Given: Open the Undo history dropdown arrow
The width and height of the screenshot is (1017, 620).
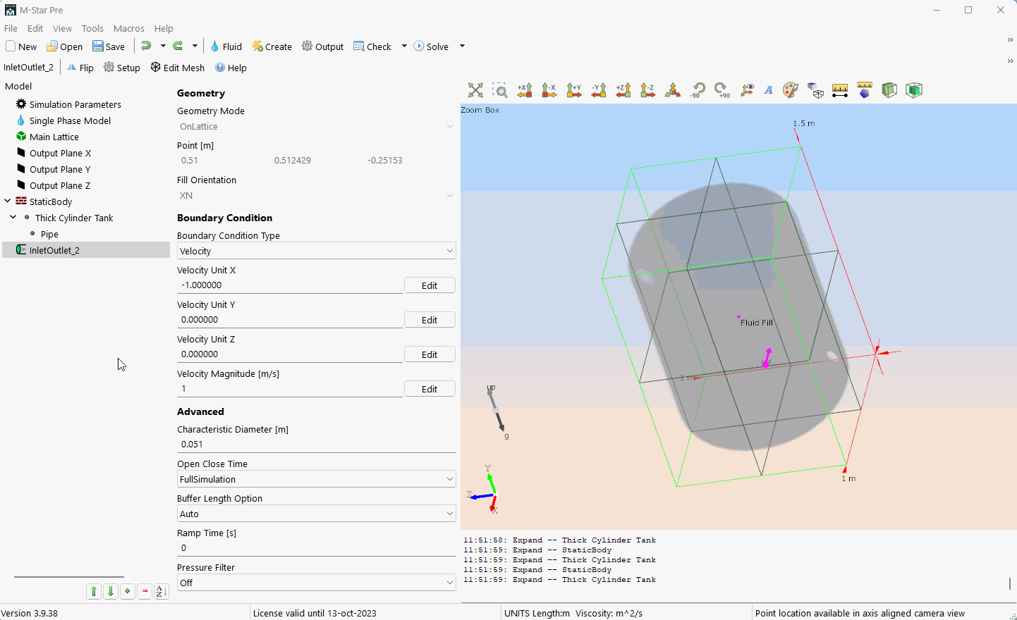Looking at the screenshot, I should [x=163, y=46].
